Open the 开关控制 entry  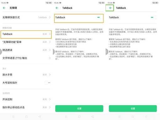tap(27, 99)
